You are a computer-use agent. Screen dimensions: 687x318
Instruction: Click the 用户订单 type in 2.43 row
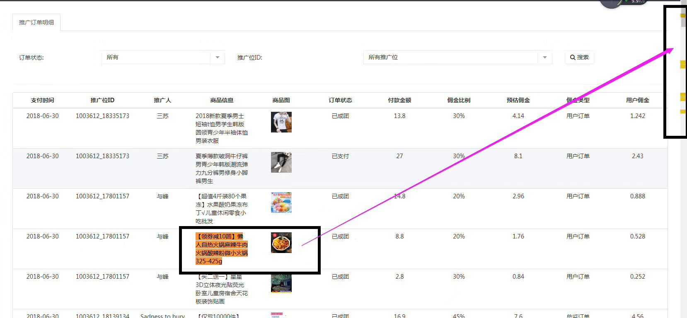tap(578, 156)
